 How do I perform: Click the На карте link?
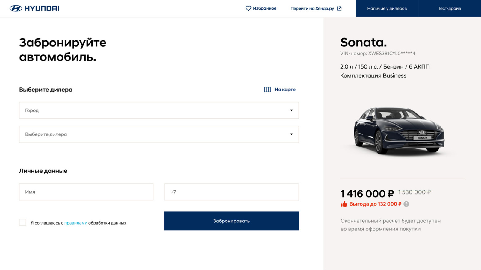pos(285,90)
